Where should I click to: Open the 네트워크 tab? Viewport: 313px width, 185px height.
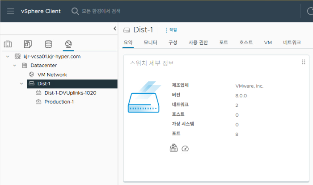pyautogui.click(x=292, y=42)
